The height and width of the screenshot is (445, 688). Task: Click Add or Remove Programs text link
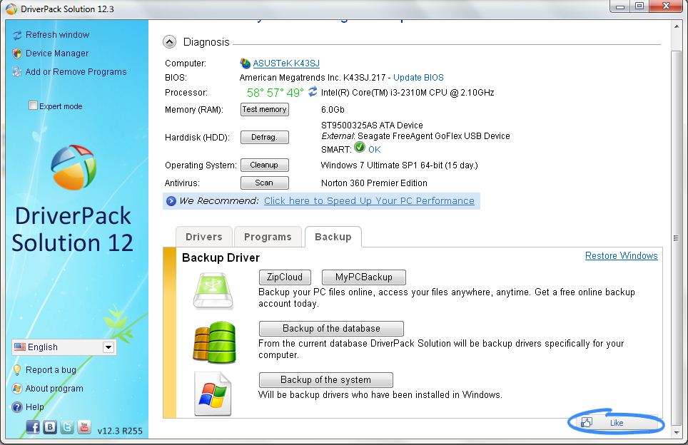pyautogui.click(x=76, y=72)
